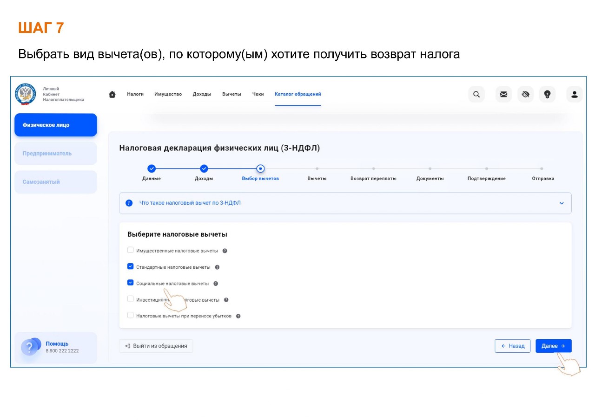Open messages via the envelope icon
The image size is (595, 420).
point(503,94)
